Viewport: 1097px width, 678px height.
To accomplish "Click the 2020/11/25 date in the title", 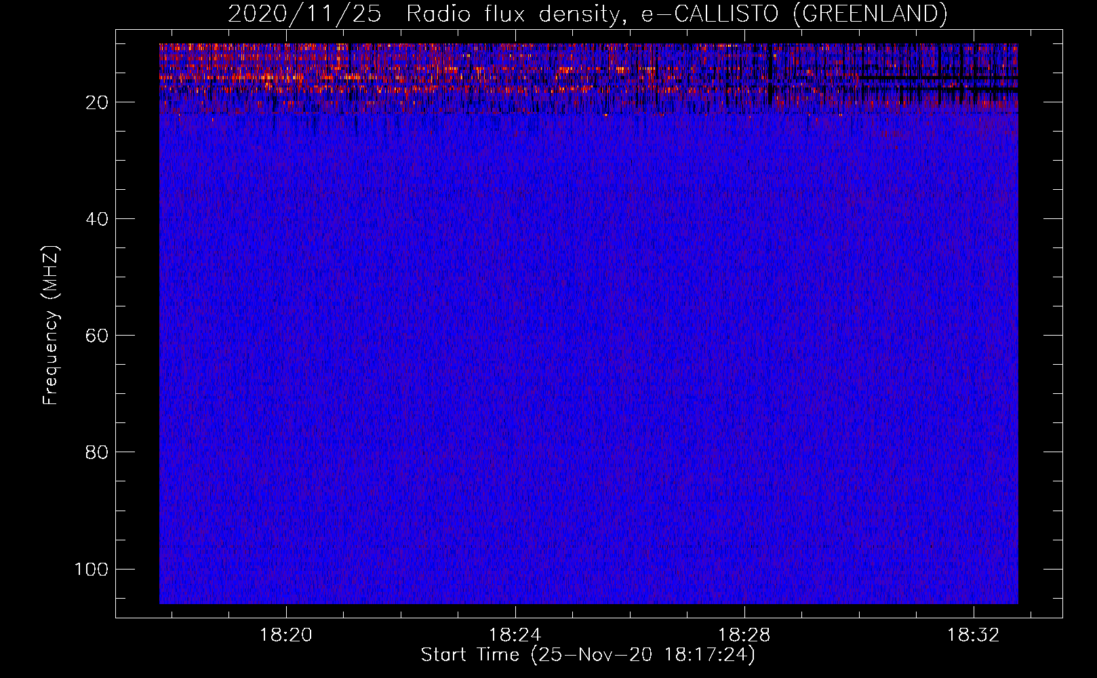I will [304, 14].
